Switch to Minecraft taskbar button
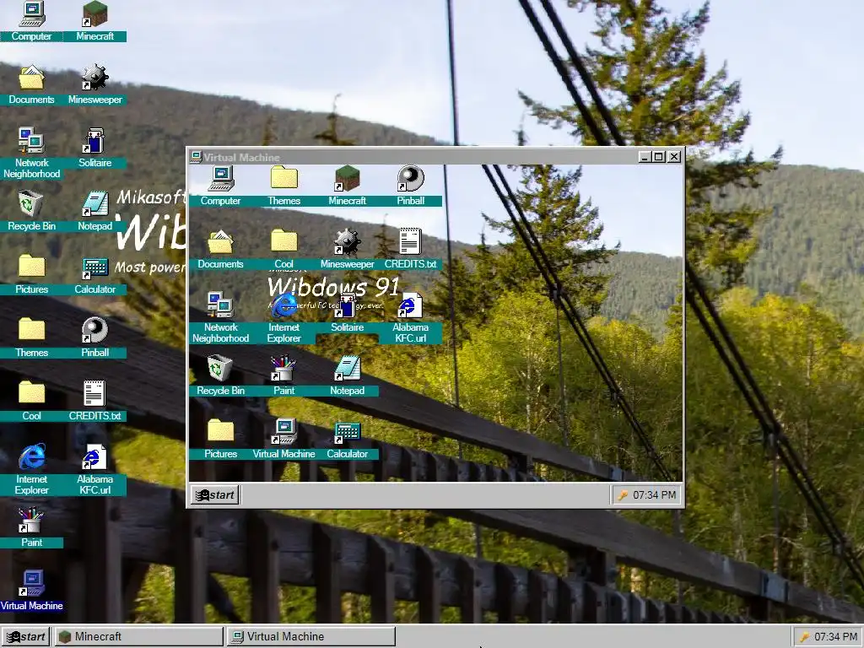Screen dimensions: 864x648 [x=138, y=636]
